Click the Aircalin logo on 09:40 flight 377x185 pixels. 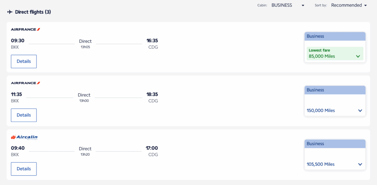[24, 137]
